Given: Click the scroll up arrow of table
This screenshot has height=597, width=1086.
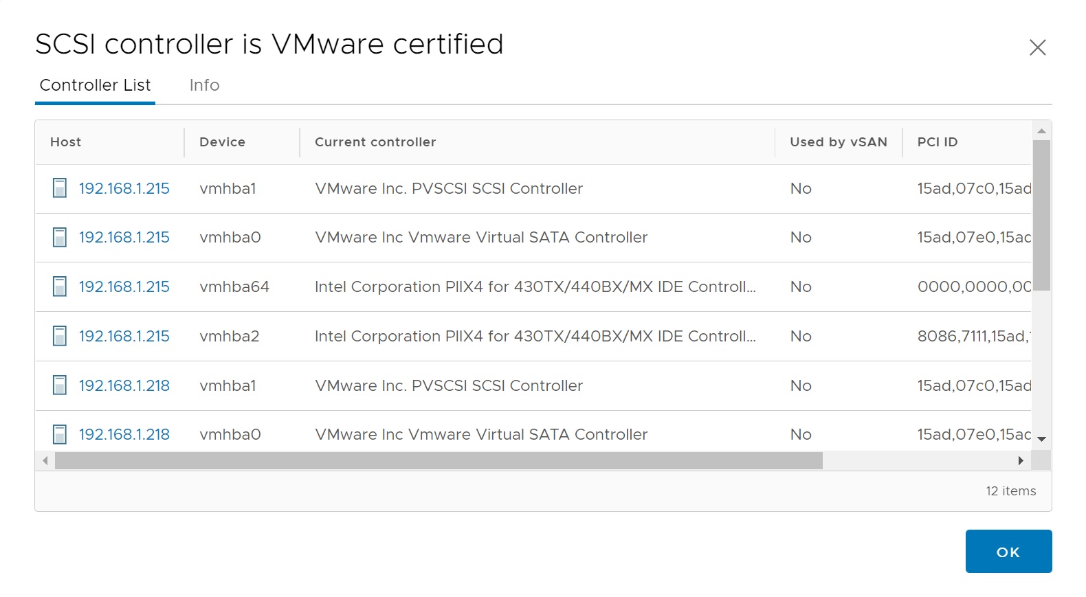Looking at the screenshot, I should 1041,131.
